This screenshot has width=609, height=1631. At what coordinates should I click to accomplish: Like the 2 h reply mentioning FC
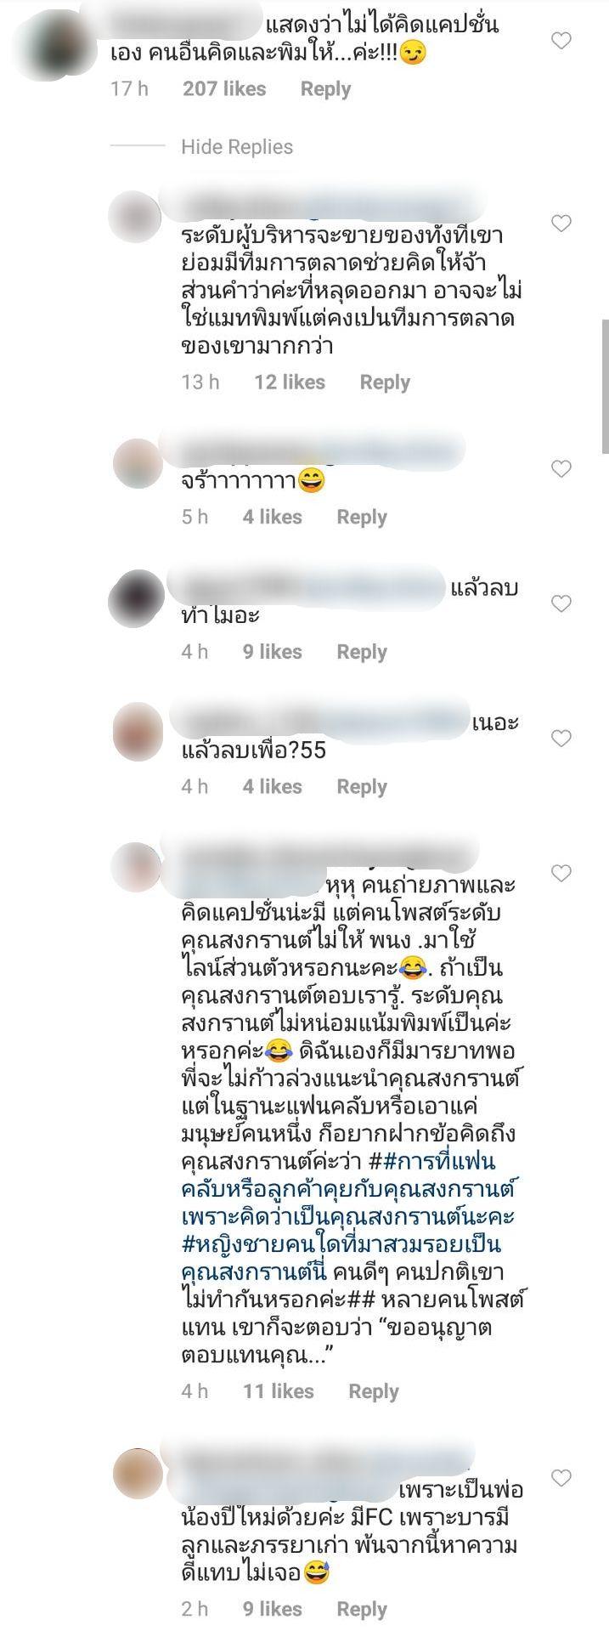click(561, 1478)
